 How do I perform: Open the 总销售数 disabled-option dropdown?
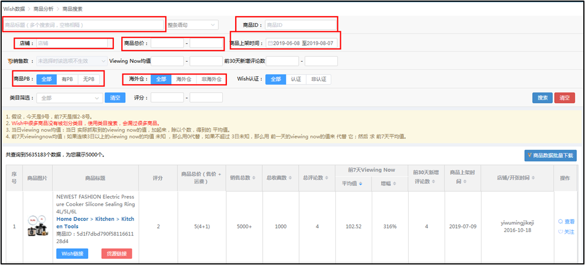tap(71, 61)
